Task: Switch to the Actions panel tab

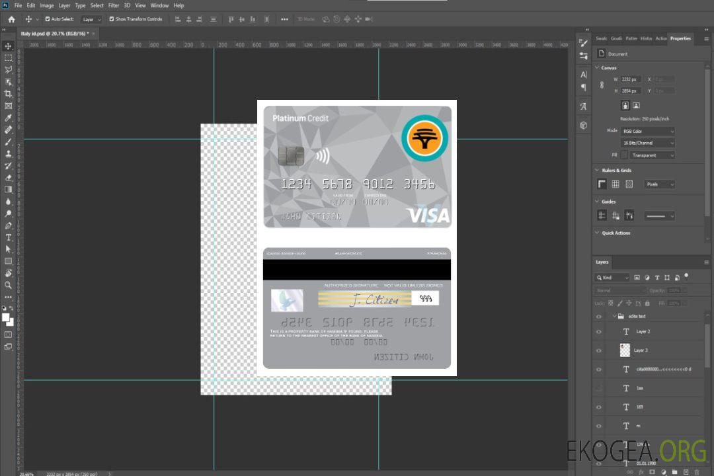Action: 660,38
